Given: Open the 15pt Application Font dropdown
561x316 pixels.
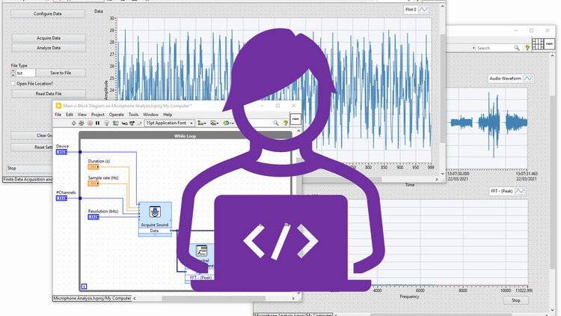Looking at the screenshot, I should [x=169, y=124].
